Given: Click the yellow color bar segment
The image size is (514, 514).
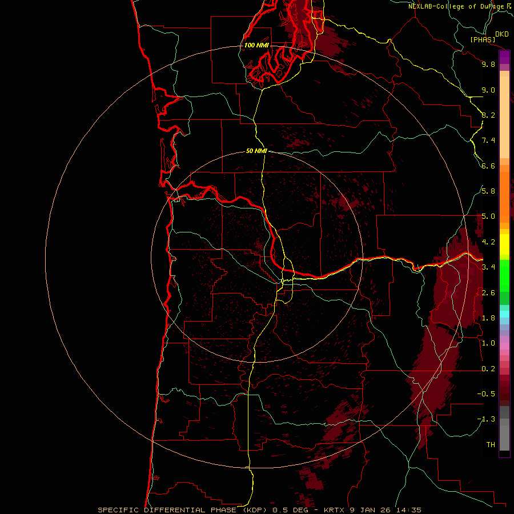Looking at the screenshot, I should (504, 244).
